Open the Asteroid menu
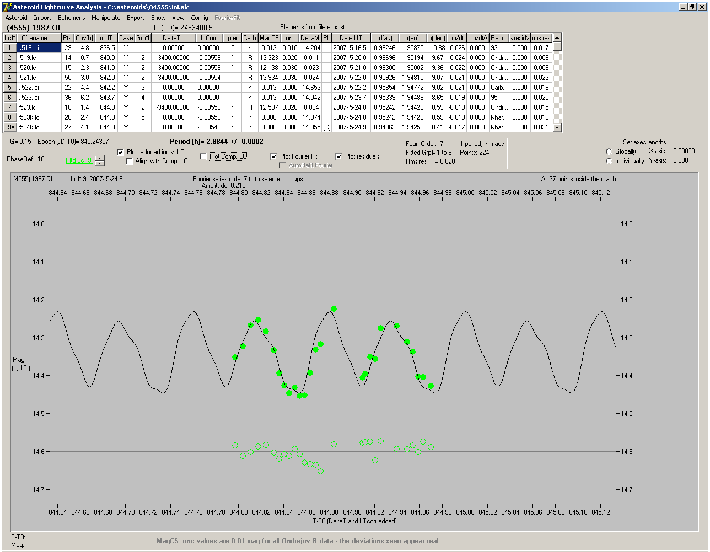This screenshot has width=710, height=552. click(x=17, y=18)
